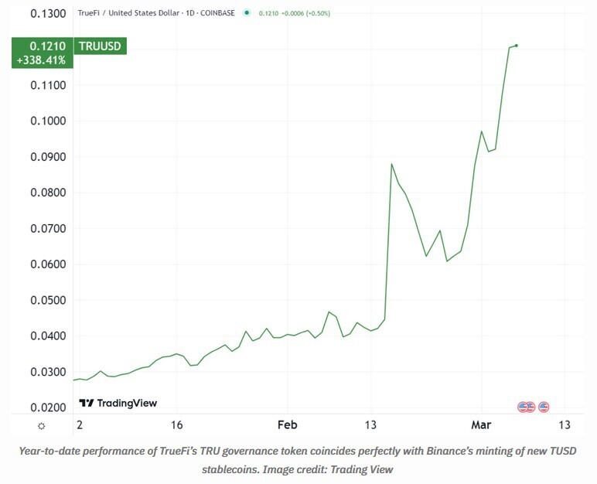Click the 0.0700 price axis label

[x=49, y=229]
